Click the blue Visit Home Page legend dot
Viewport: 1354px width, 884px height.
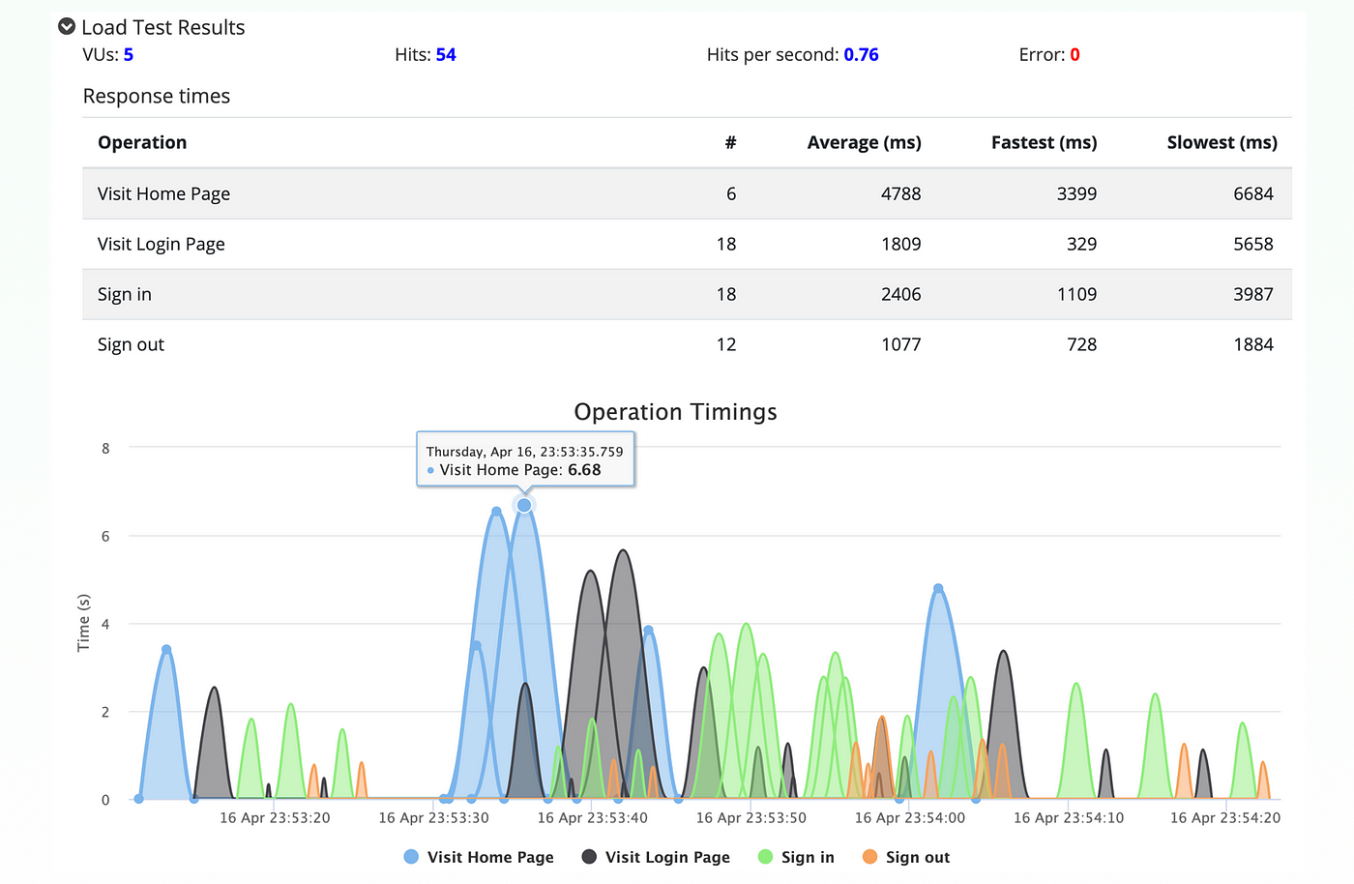[411, 857]
